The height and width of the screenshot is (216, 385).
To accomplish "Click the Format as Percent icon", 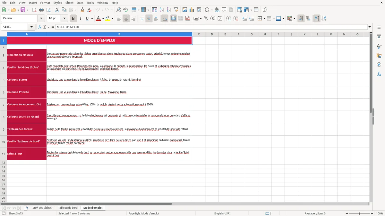I will [206, 19].
